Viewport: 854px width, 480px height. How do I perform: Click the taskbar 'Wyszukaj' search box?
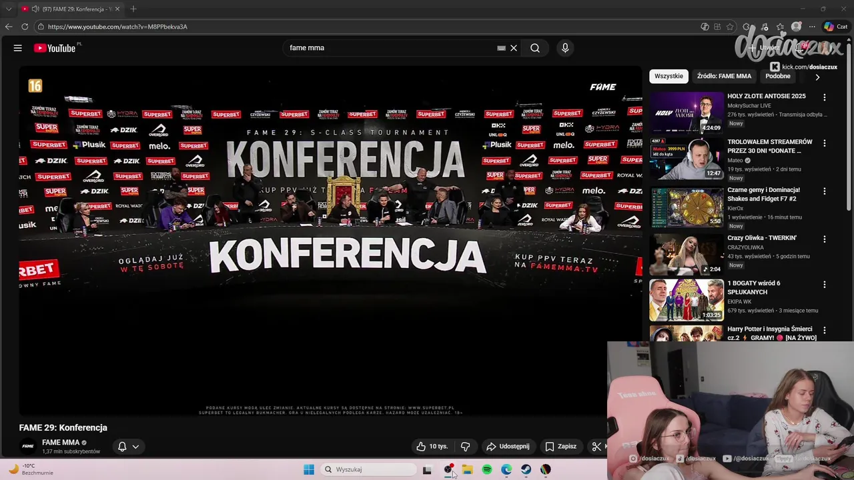click(370, 469)
